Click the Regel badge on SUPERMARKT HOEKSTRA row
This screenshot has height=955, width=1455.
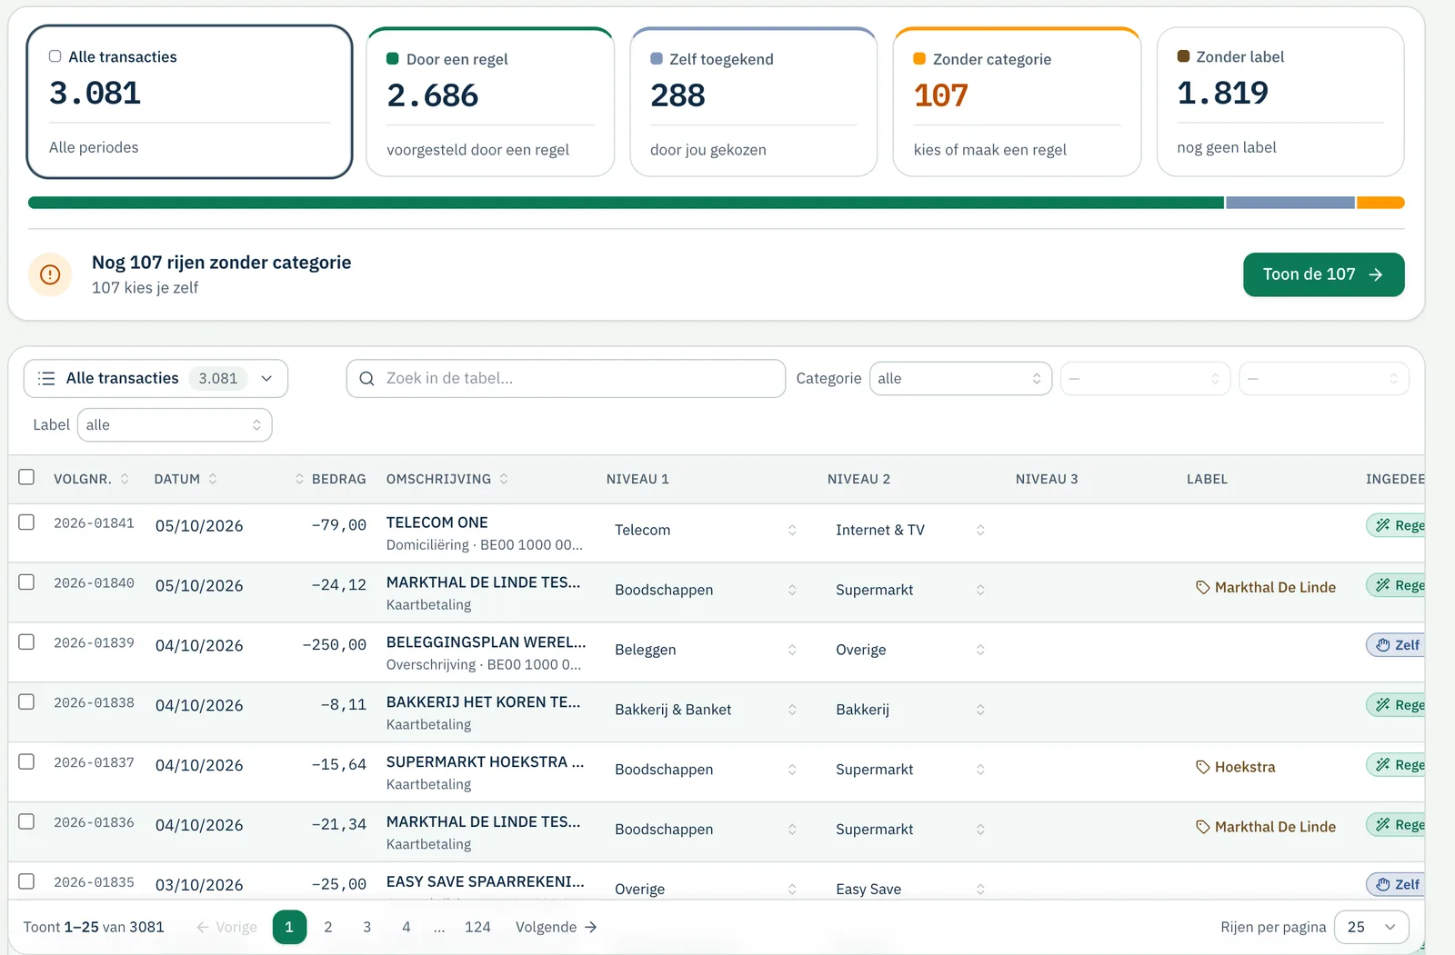click(x=1396, y=765)
